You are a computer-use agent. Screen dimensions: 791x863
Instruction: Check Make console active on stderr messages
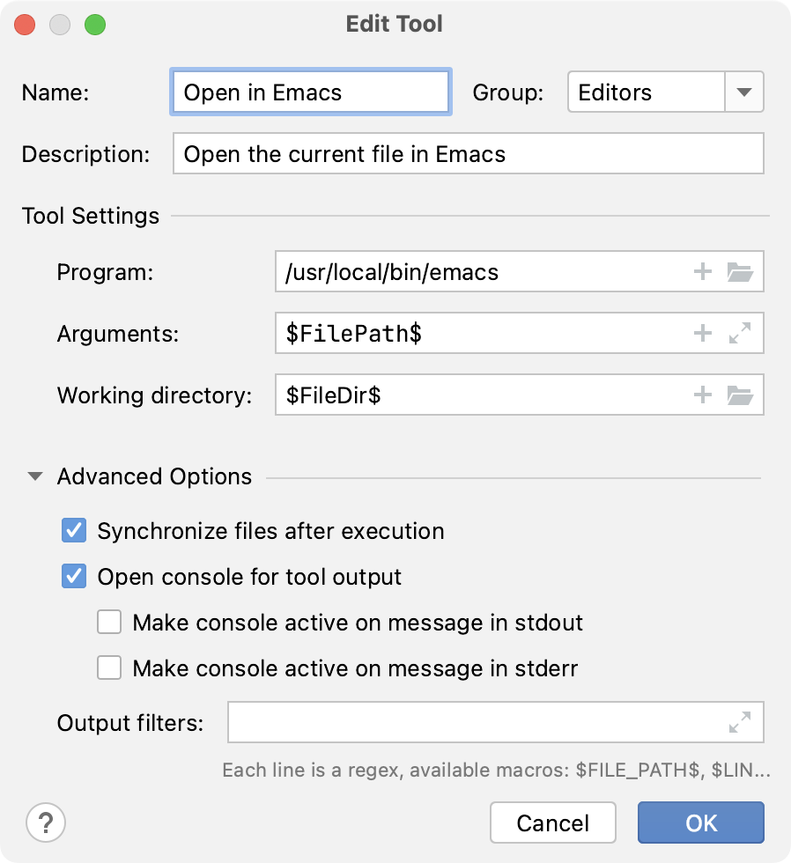click(109, 668)
